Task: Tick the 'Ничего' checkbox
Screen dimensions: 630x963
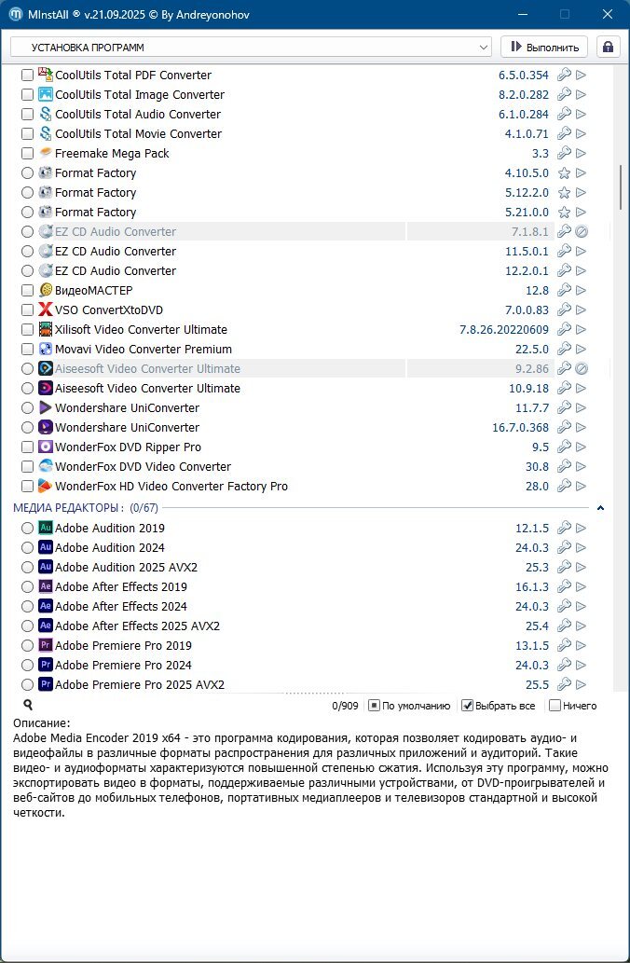Action: point(555,706)
